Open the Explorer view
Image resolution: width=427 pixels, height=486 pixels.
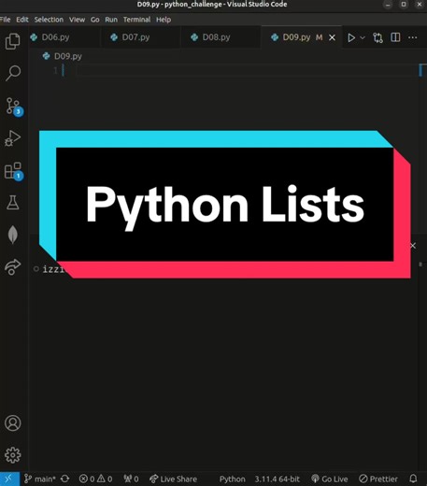tap(13, 41)
